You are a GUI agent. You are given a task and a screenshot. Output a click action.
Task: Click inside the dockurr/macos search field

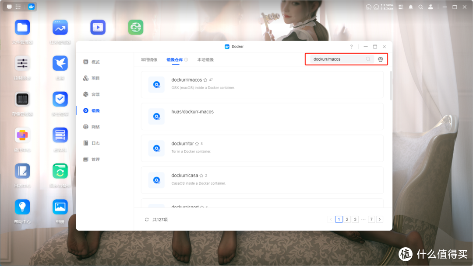[337, 59]
